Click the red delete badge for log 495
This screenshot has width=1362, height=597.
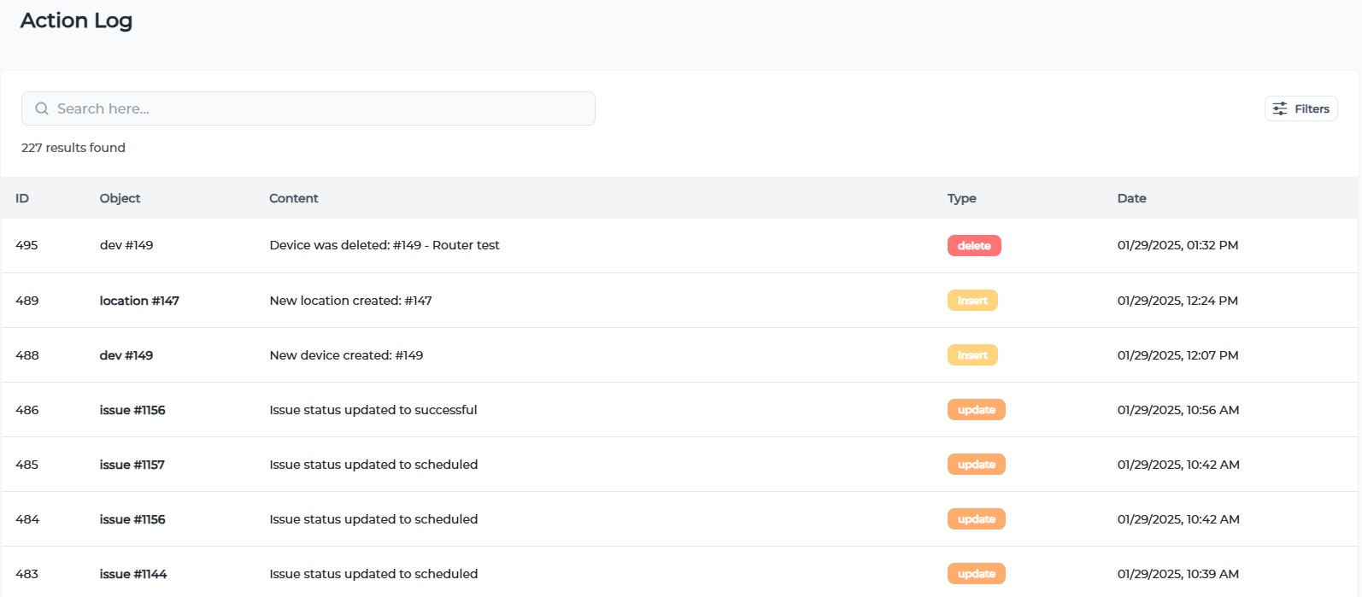tap(973, 246)
